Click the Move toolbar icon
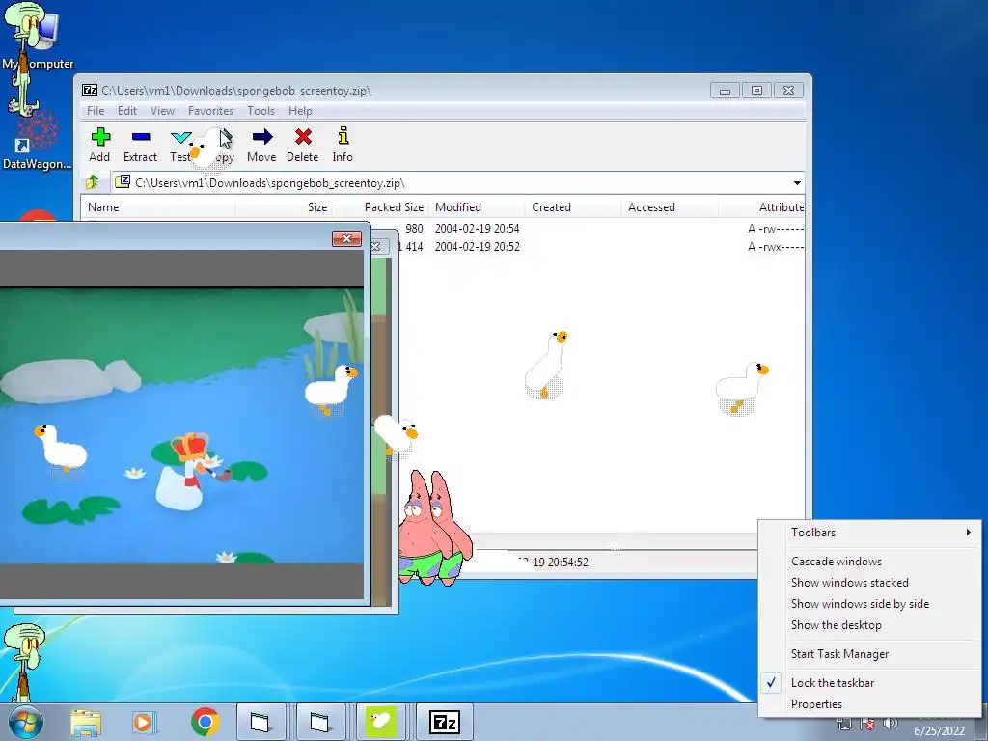This screenshot has width=988, height=741. click(261, 145)
